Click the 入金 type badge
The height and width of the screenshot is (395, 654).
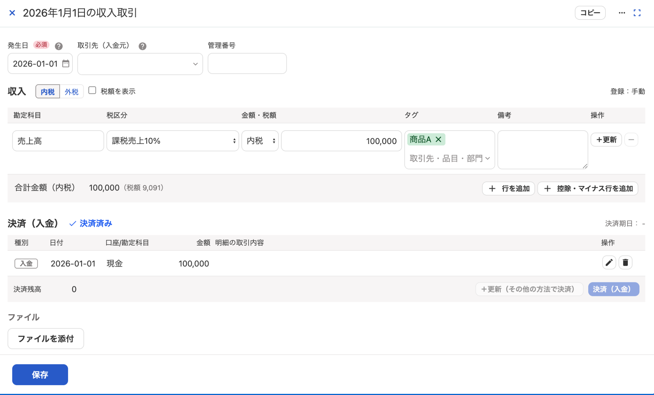point(26,263)
